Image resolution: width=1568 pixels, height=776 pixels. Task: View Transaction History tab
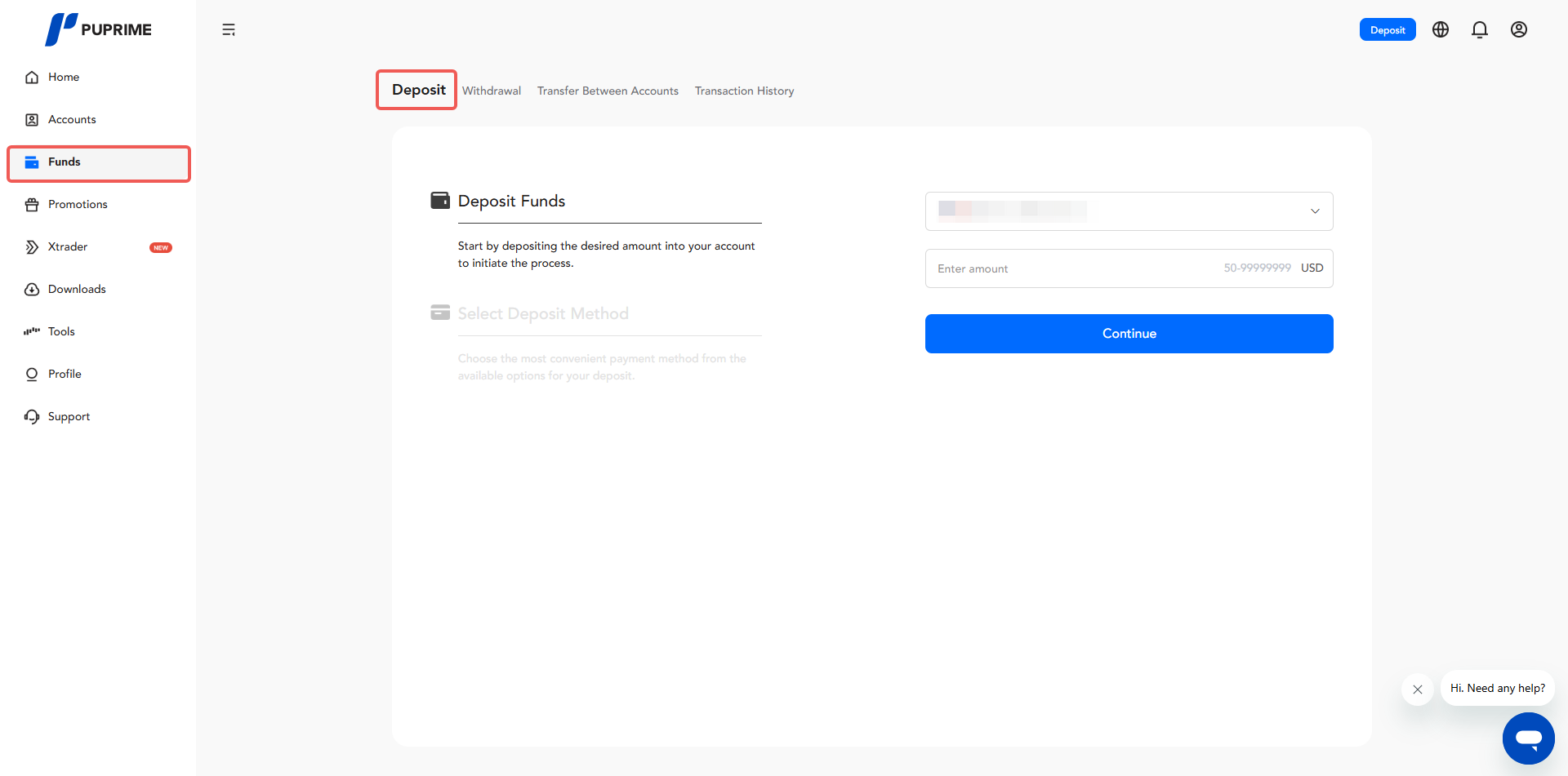click(x=744, y=91)
